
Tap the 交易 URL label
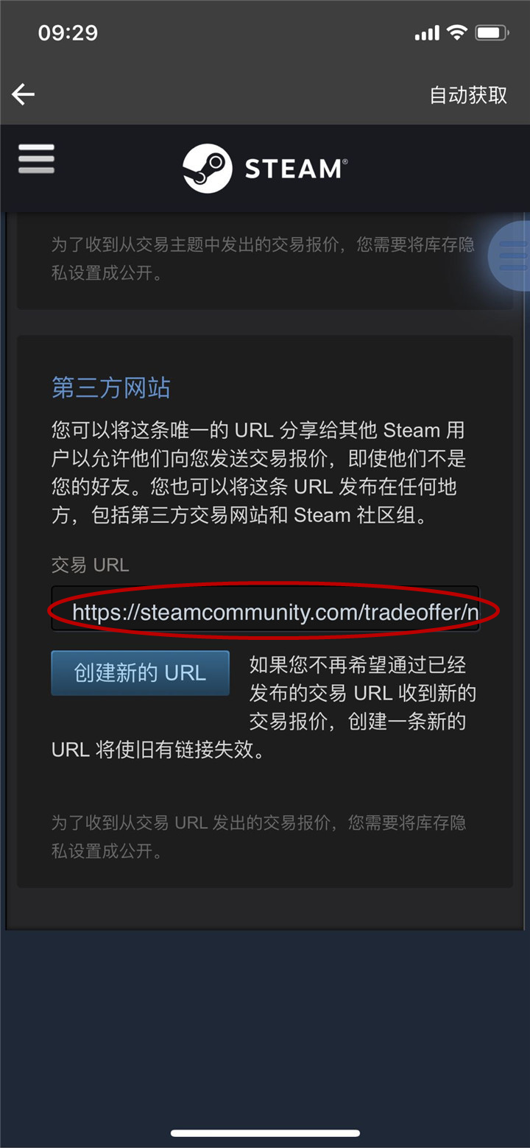click(x=90, y=565)
